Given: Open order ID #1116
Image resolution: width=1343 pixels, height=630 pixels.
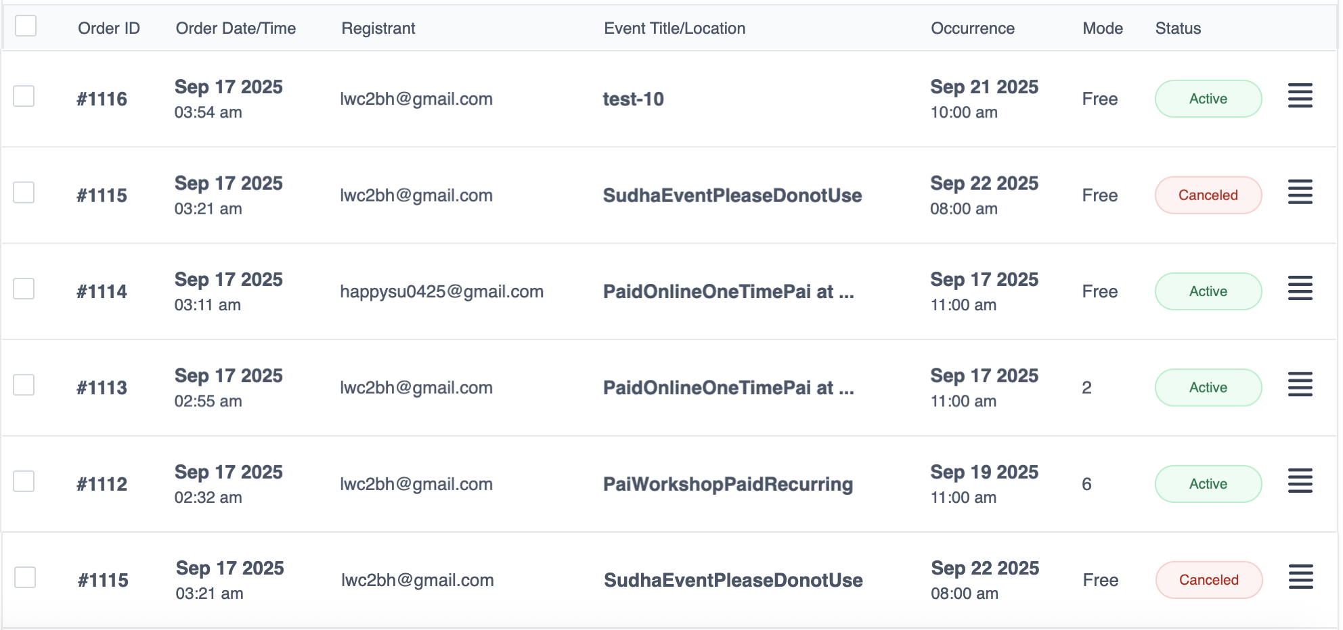Looking at the screenshot, I should tap(102, 99).
